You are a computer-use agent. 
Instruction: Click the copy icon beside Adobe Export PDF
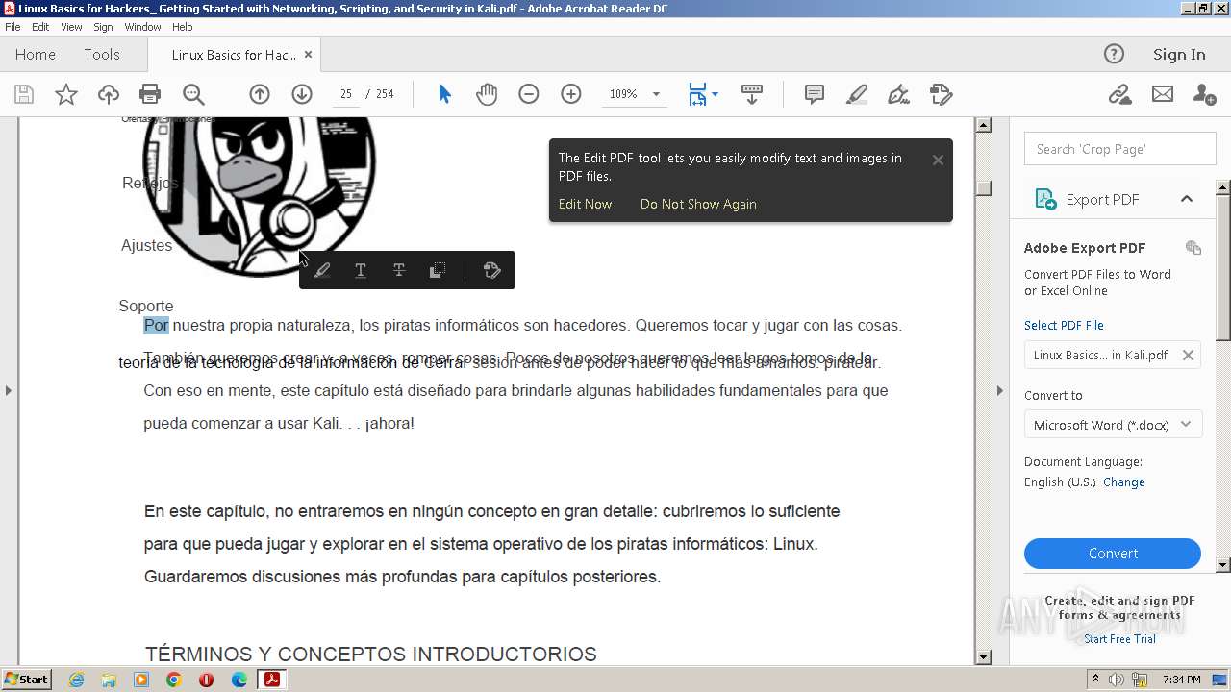coord(1193,248)
